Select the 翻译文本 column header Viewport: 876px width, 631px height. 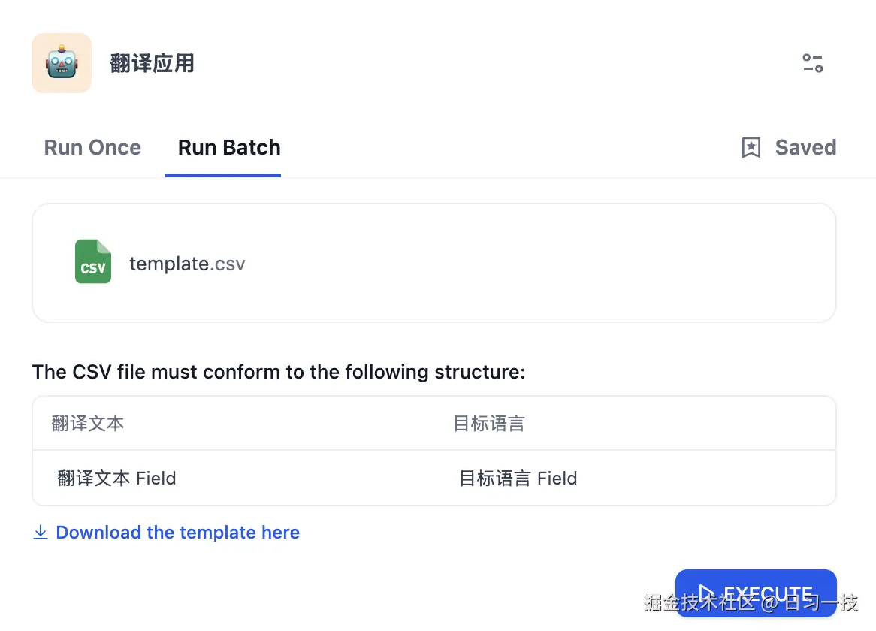[88, 423]
